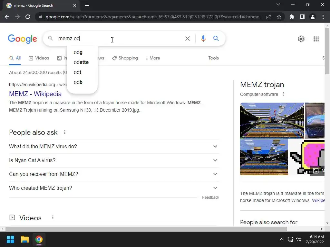
Task: Open Google quick settings gear
Action: (x=301, y=39)
